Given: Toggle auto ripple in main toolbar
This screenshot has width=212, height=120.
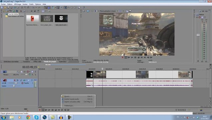Looking at the screenshot, I should pos(52,7).
